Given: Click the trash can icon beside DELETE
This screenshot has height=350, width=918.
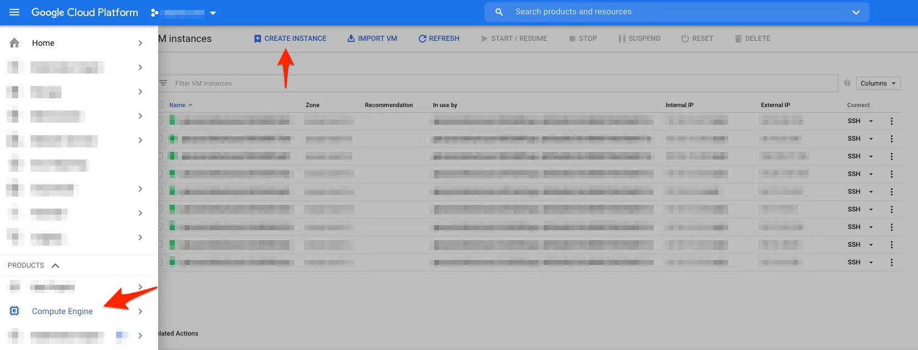Looking at the screenshot, I should coord(738,39).
